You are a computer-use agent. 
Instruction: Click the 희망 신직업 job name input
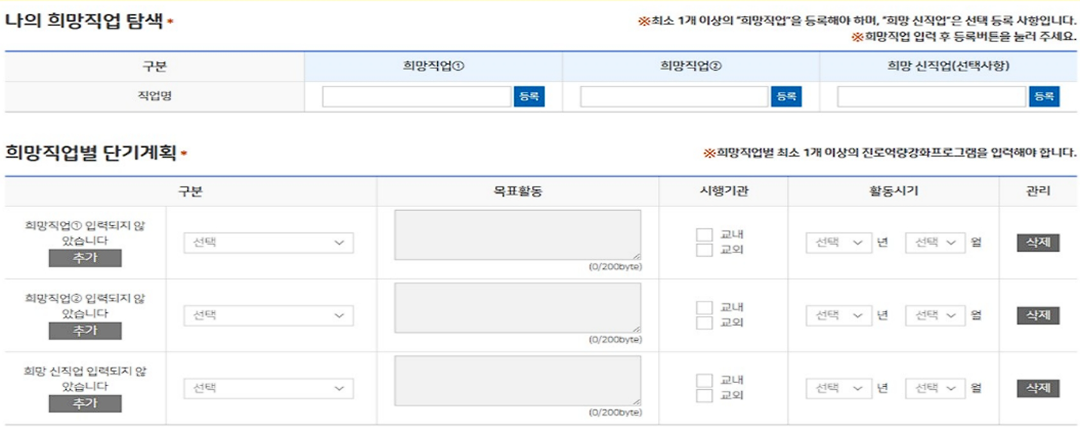tap(931, 96)
